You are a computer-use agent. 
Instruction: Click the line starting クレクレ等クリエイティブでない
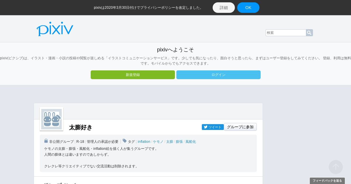click(x=92, y=166)
